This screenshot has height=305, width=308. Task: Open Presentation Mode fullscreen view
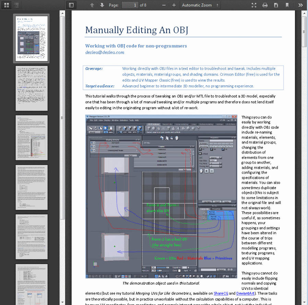coord(254,5)
